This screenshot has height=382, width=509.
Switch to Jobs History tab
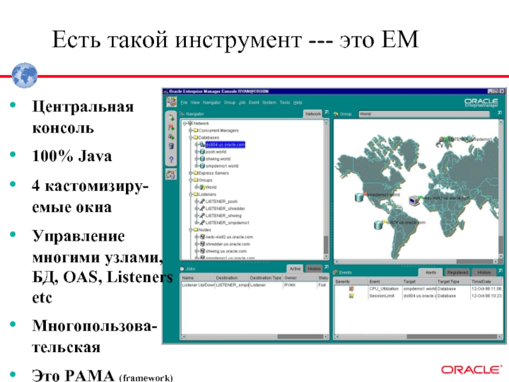[314, 269]
